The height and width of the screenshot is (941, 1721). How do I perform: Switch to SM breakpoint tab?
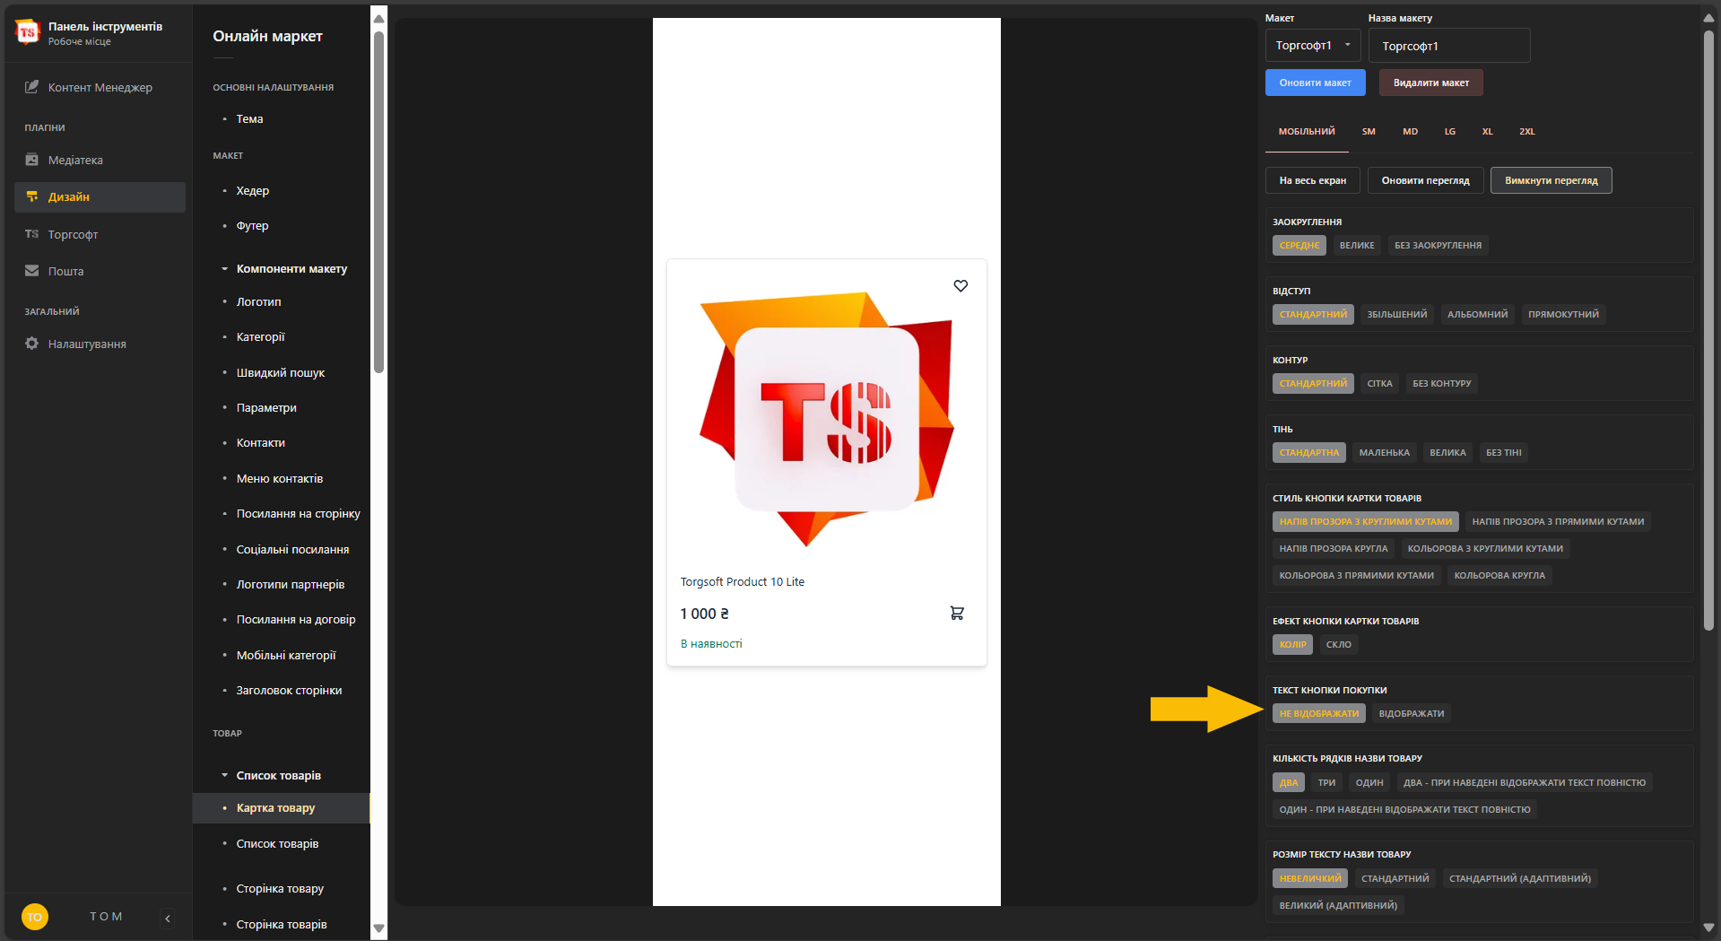point(1368,131)
